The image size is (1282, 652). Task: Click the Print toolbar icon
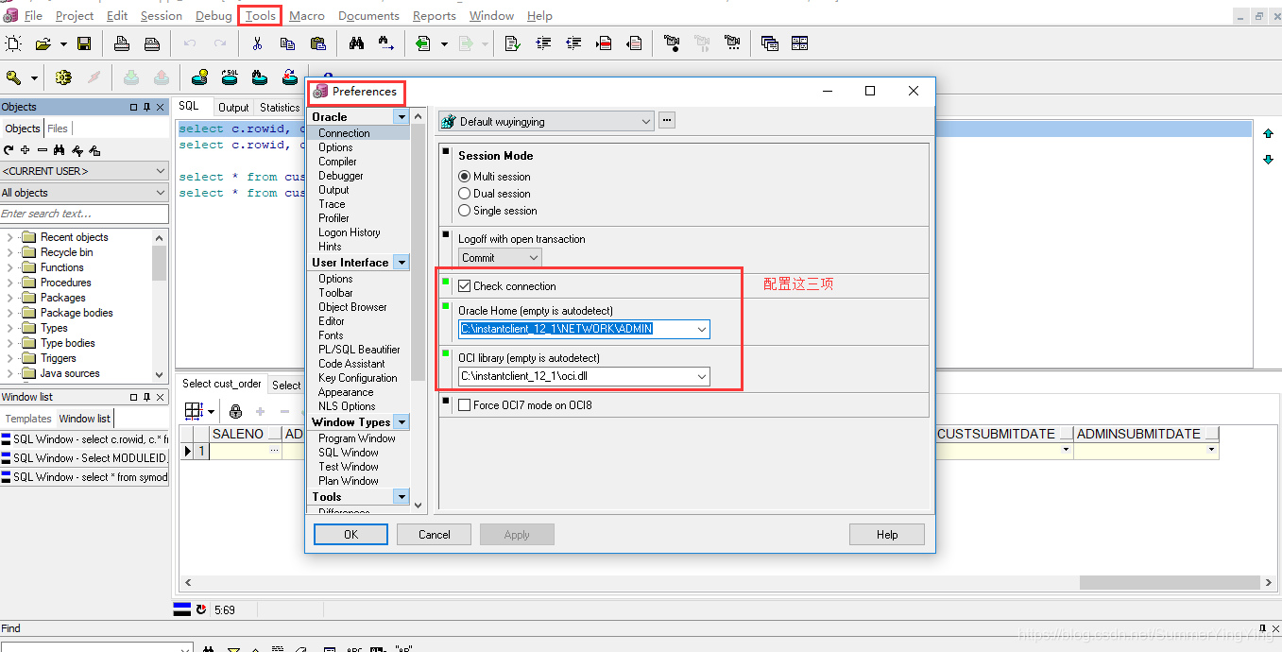[x=122, y=43]
